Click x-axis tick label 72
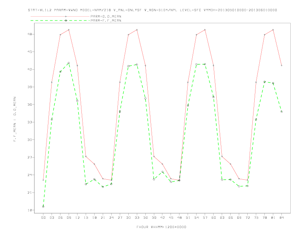Viewport: 307px width, 237px height. (x=247, y=218)
